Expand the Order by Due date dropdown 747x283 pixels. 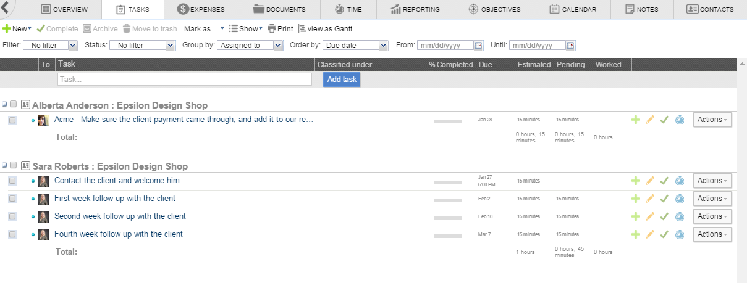(x=356, y=46)
